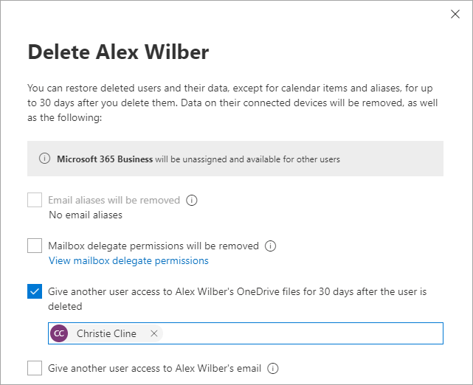
Task: Click the Delete Alex Wilber heading
Action: click(x=118, y=52)
